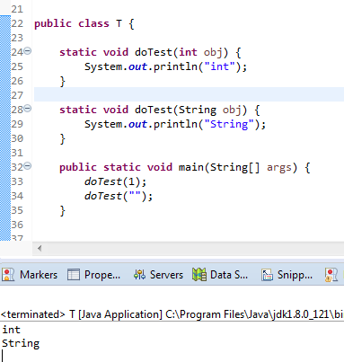Click line number 27 in gutter
Viewport: 344px width, 362px height.
(17, 95)
